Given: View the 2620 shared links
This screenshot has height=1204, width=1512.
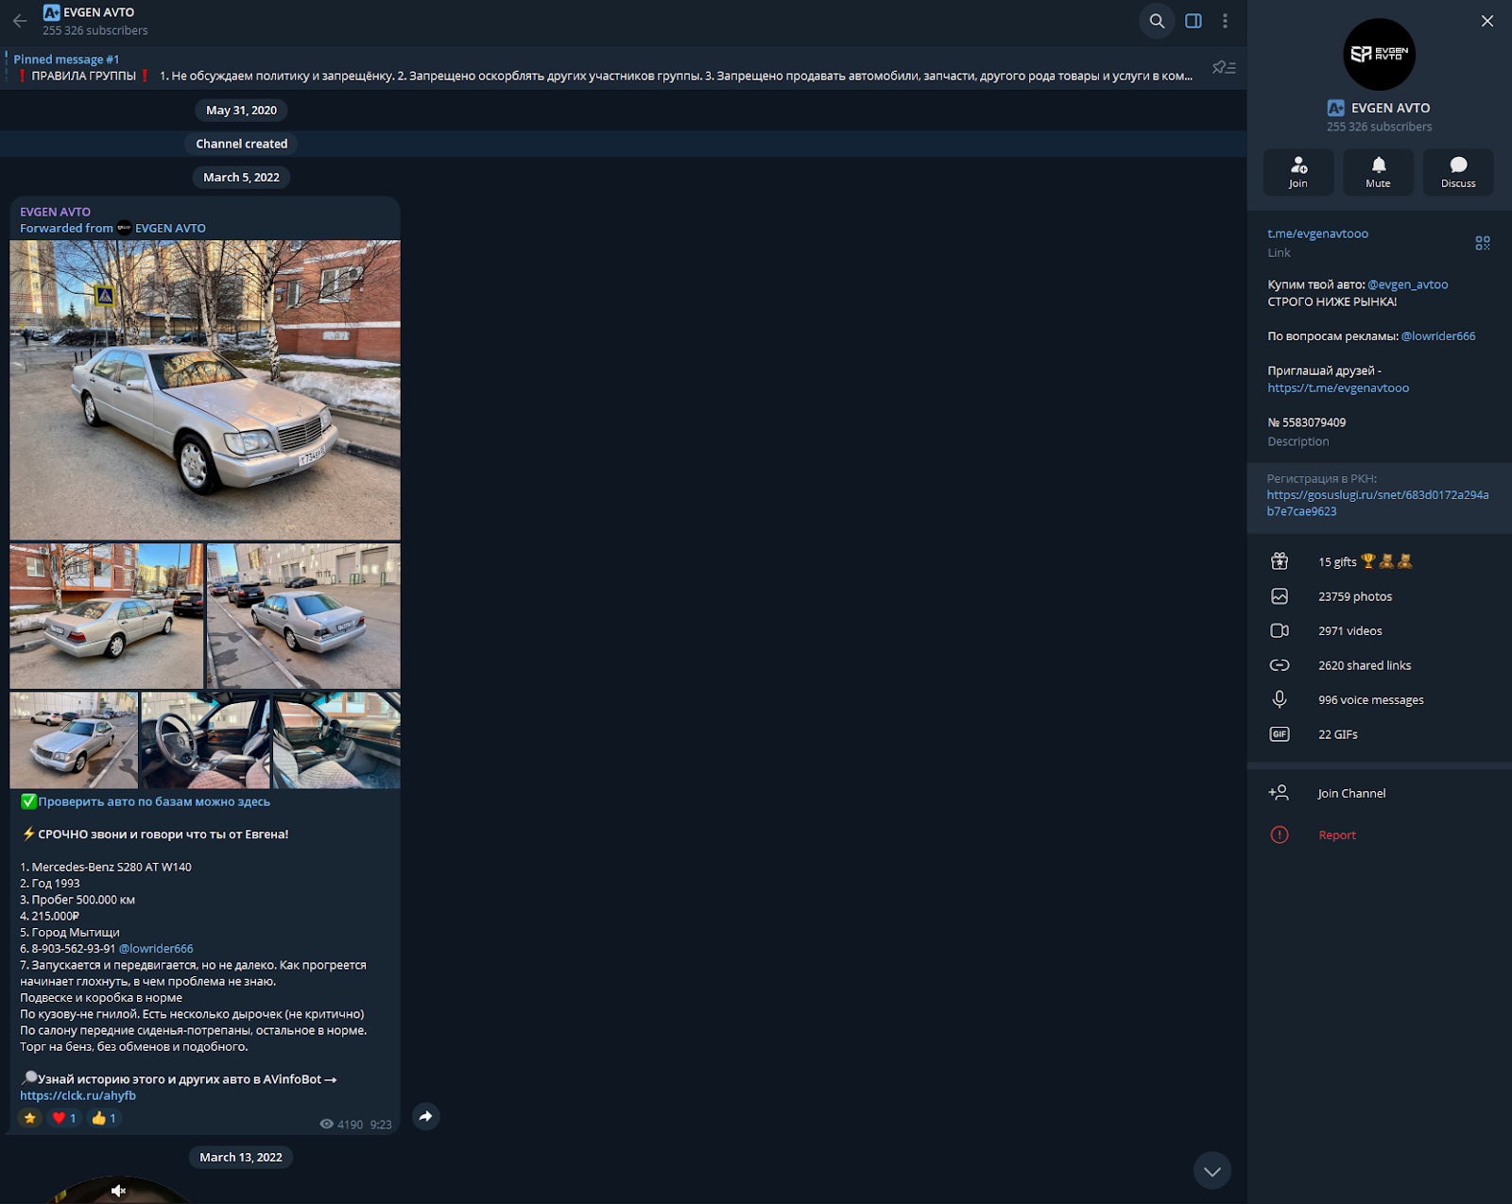Looking at the screenshot, I should pyautogui.click(x=1364, y=665).
